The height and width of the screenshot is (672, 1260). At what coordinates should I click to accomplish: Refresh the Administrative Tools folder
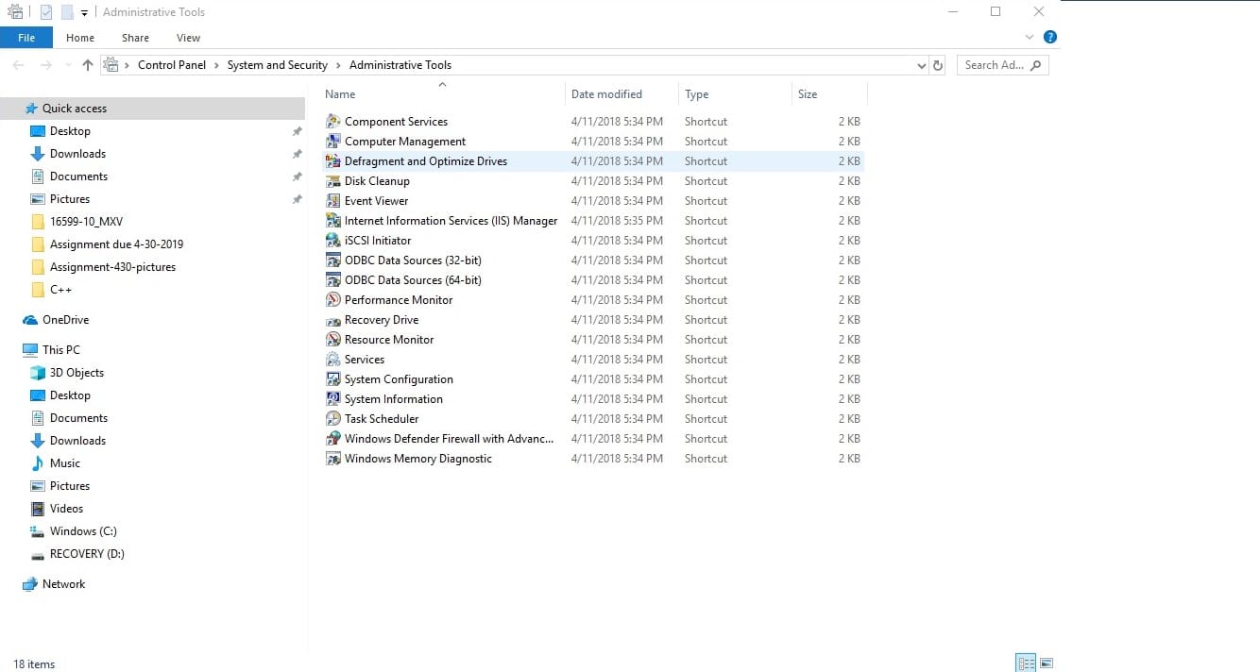938,66
